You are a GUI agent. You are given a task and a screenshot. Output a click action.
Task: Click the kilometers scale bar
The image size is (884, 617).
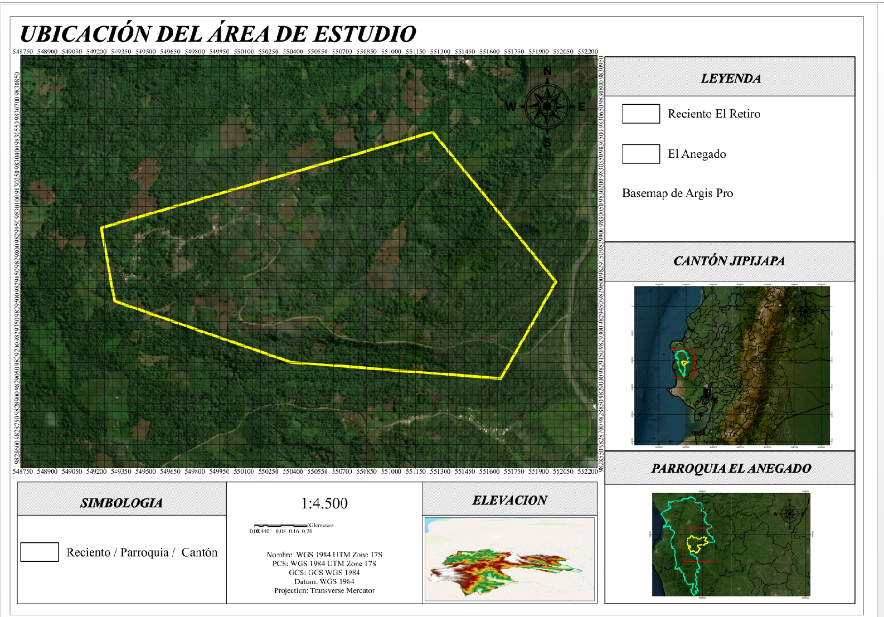pyautogui.click(x=281, y=526)
